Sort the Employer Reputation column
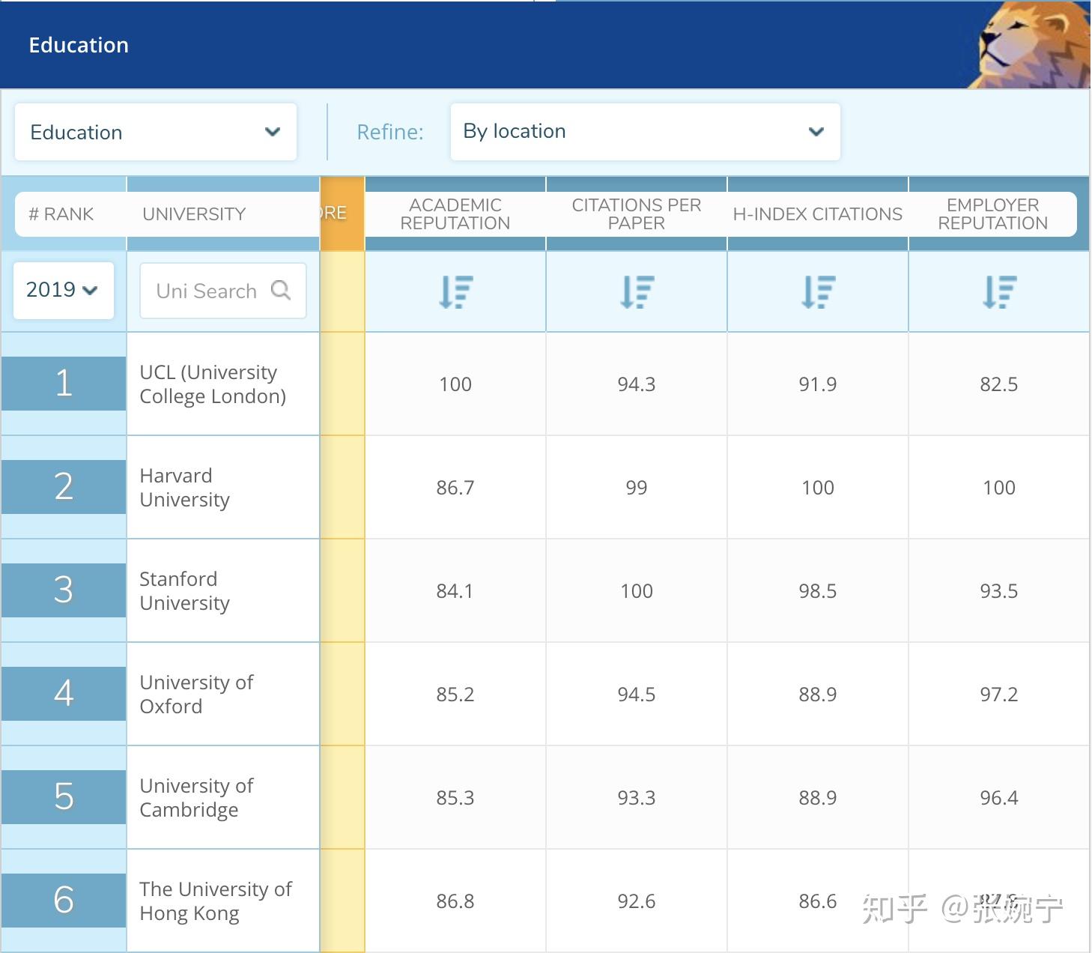Screen dimensions: 1092x953 point(998,291)
